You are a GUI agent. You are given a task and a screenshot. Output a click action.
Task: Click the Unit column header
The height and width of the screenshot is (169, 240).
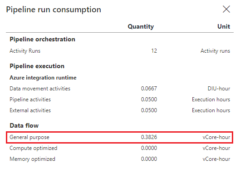click(x=224, y=26)
